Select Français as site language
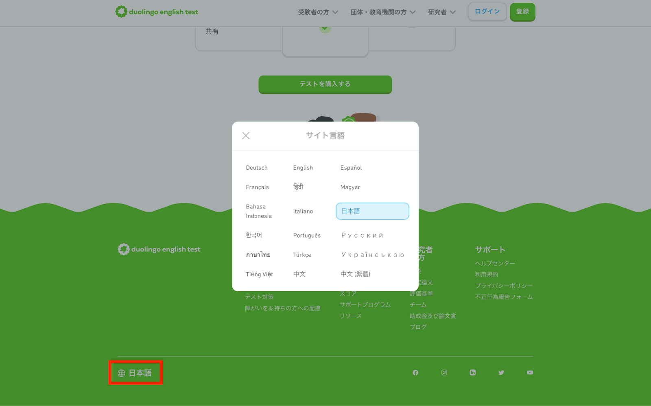Screen dimensions: 651x406 [257, 187]
